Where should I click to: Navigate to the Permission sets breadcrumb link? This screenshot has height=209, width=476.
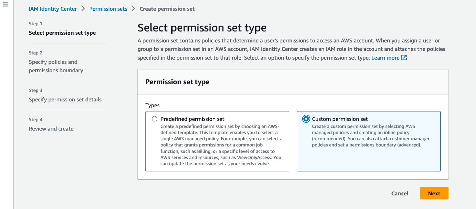108,9
